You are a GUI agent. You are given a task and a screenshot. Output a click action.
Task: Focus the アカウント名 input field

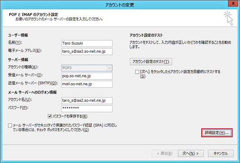(x=86, y=100)
